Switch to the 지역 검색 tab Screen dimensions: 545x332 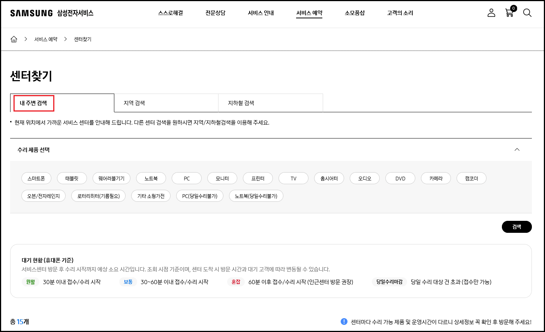pos(166,103)
